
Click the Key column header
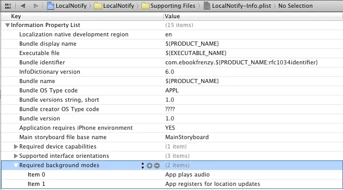(16, 16)
